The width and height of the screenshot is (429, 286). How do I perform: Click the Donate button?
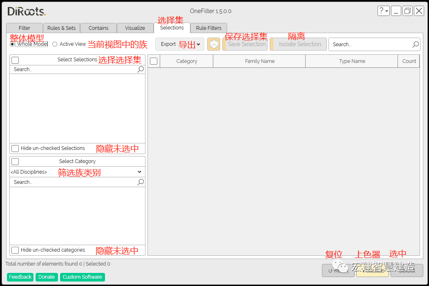click(x=47, y=277)
